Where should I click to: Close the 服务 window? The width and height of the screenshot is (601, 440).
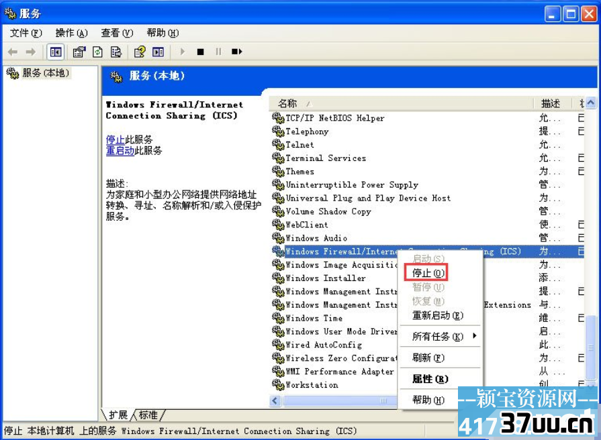pos(589,14)
